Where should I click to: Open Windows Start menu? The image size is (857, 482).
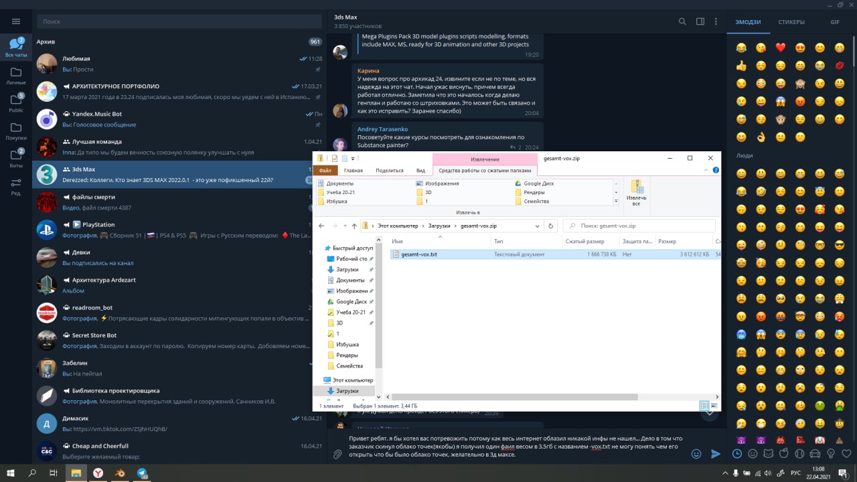pos(11,473)
